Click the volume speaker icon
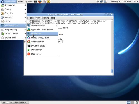The height and width of the screenshot is (104, 139). (x=97, y=2)
